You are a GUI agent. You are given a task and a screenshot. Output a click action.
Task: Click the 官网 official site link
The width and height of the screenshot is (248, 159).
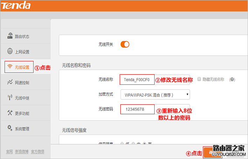[x=9, y=152]
